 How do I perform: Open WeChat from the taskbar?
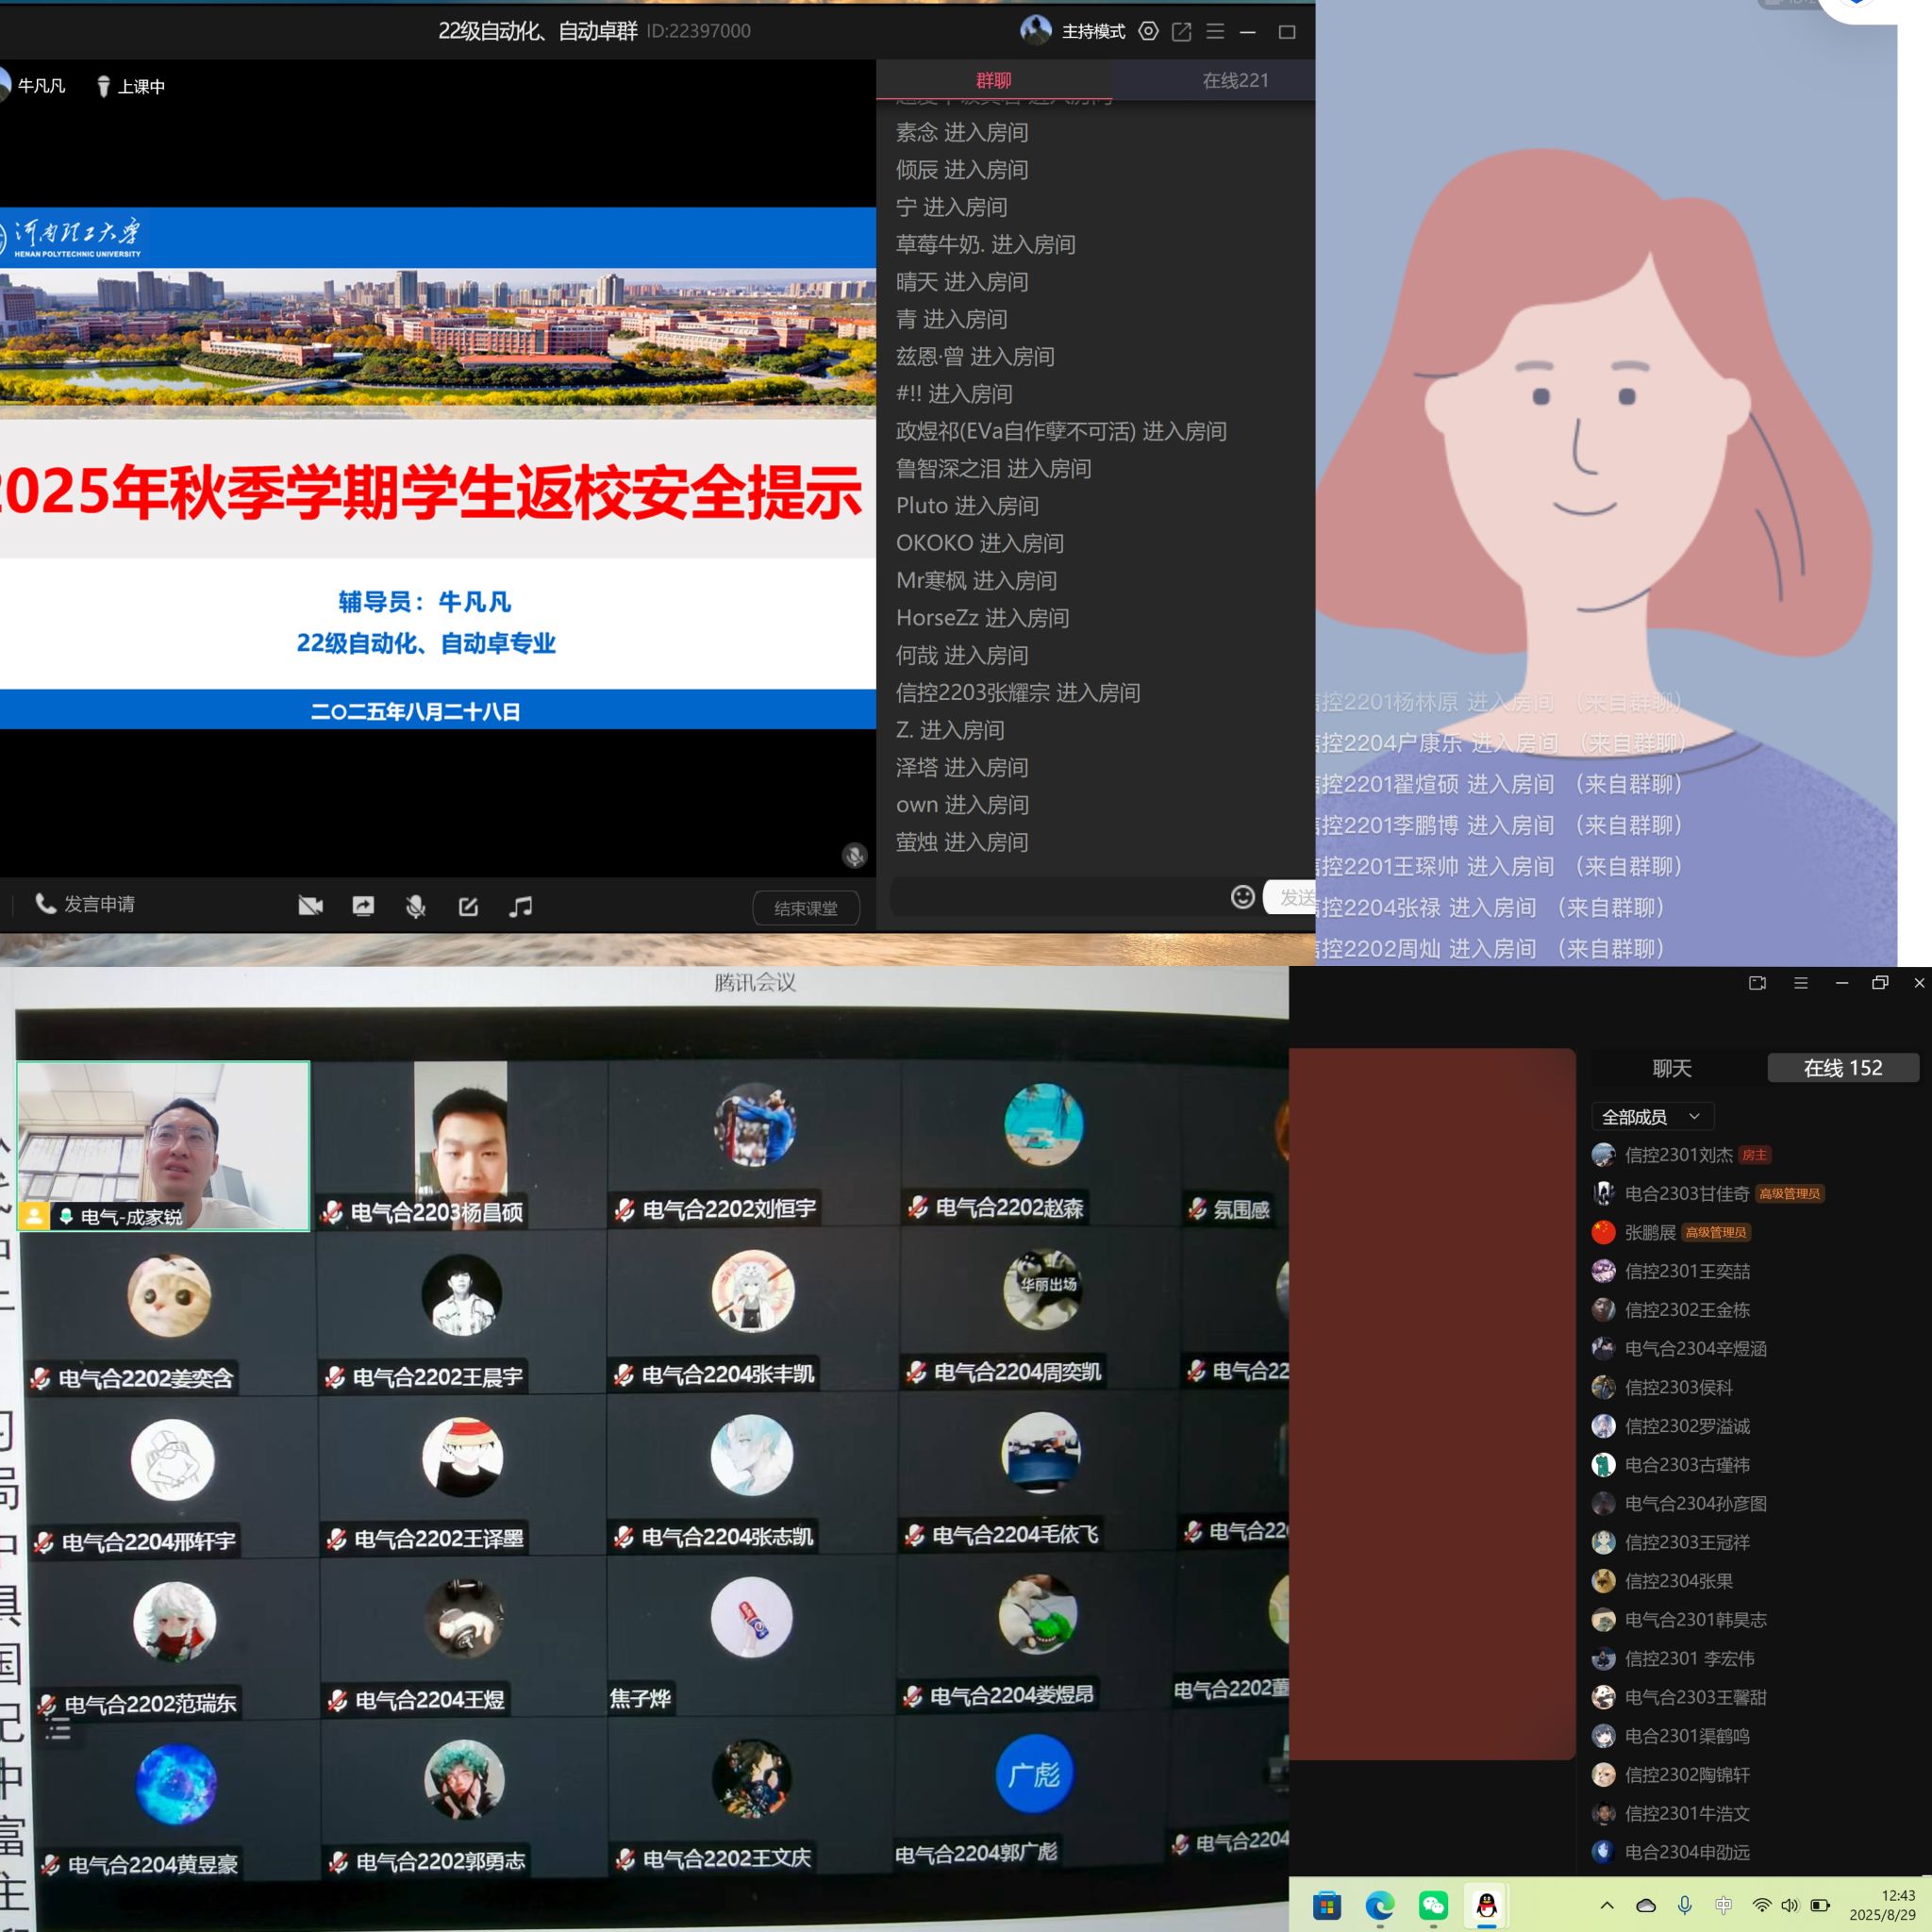click(1433, 1905)
